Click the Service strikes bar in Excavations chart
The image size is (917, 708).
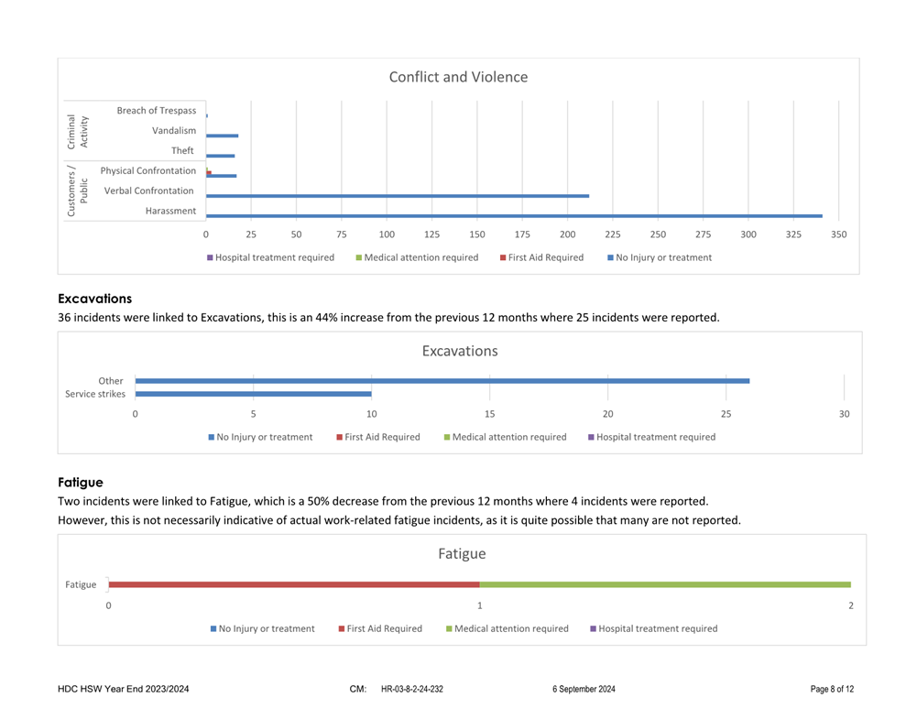coord(253,395)
